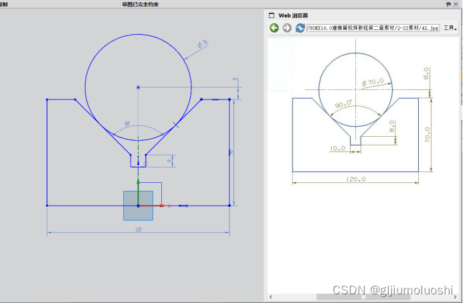This screenshot has width=463, height=303.
Task: Click the circle center point in the sketch
Action: tap(138, 87)
